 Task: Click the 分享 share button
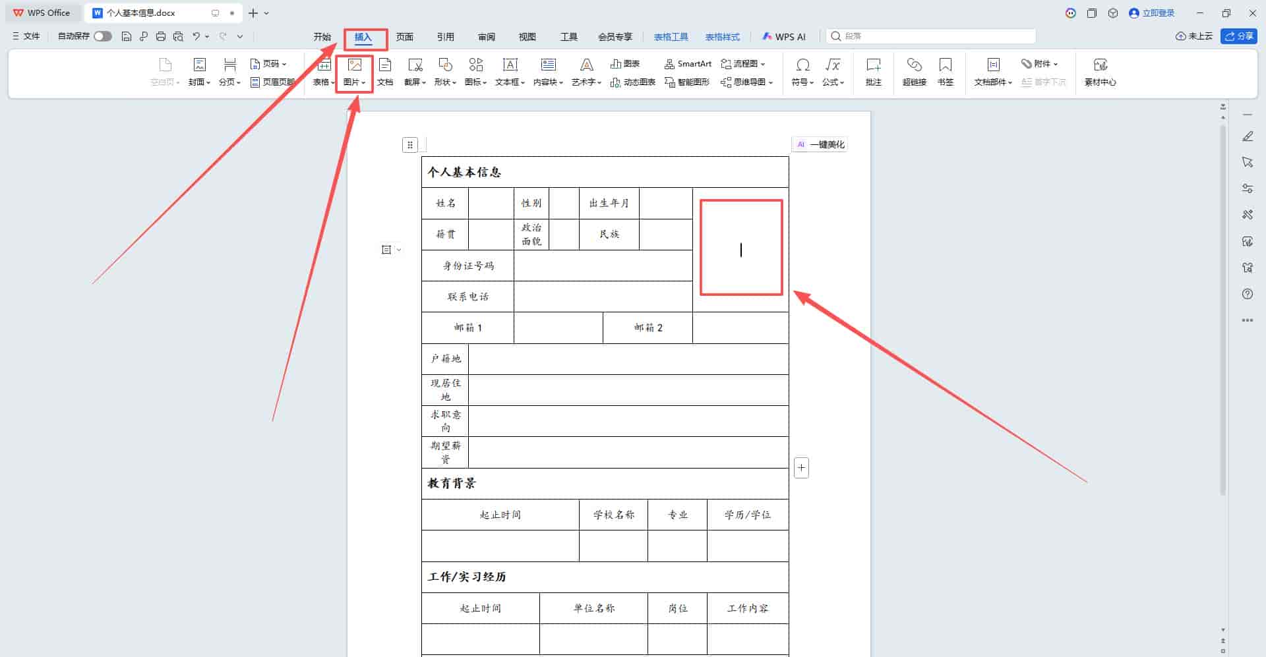point(1238,36)
